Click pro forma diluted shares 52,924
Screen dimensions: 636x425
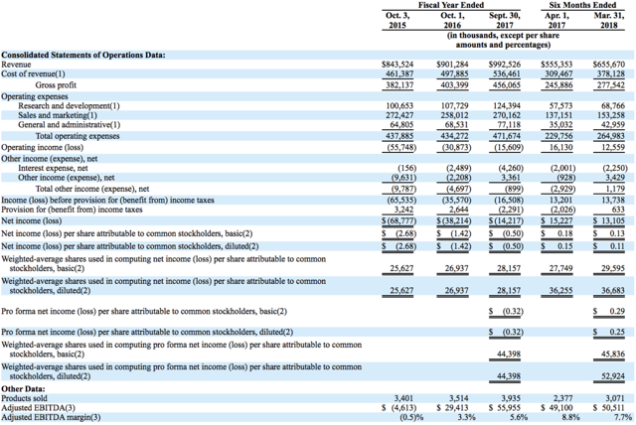tap(613, 376)
